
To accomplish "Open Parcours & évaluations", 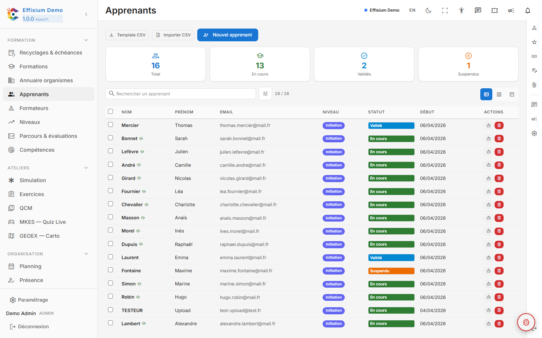I will 49,136.
